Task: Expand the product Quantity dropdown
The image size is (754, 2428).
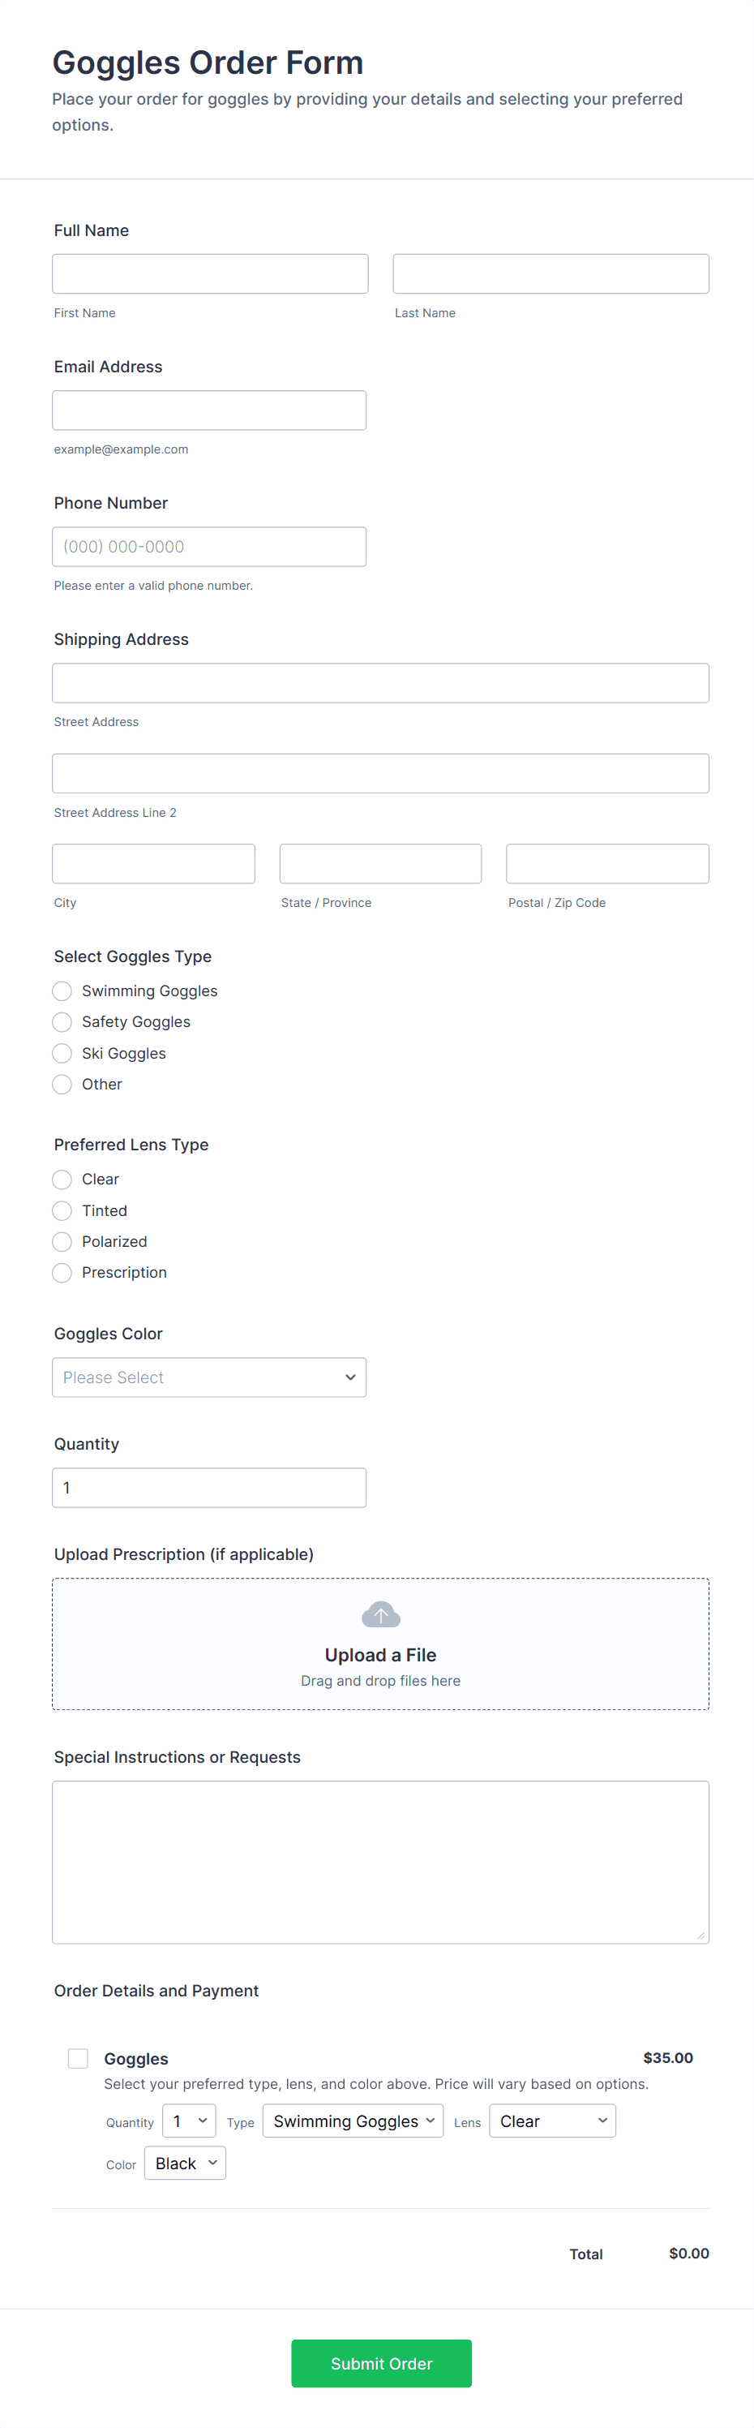Action: [190, 2121]
